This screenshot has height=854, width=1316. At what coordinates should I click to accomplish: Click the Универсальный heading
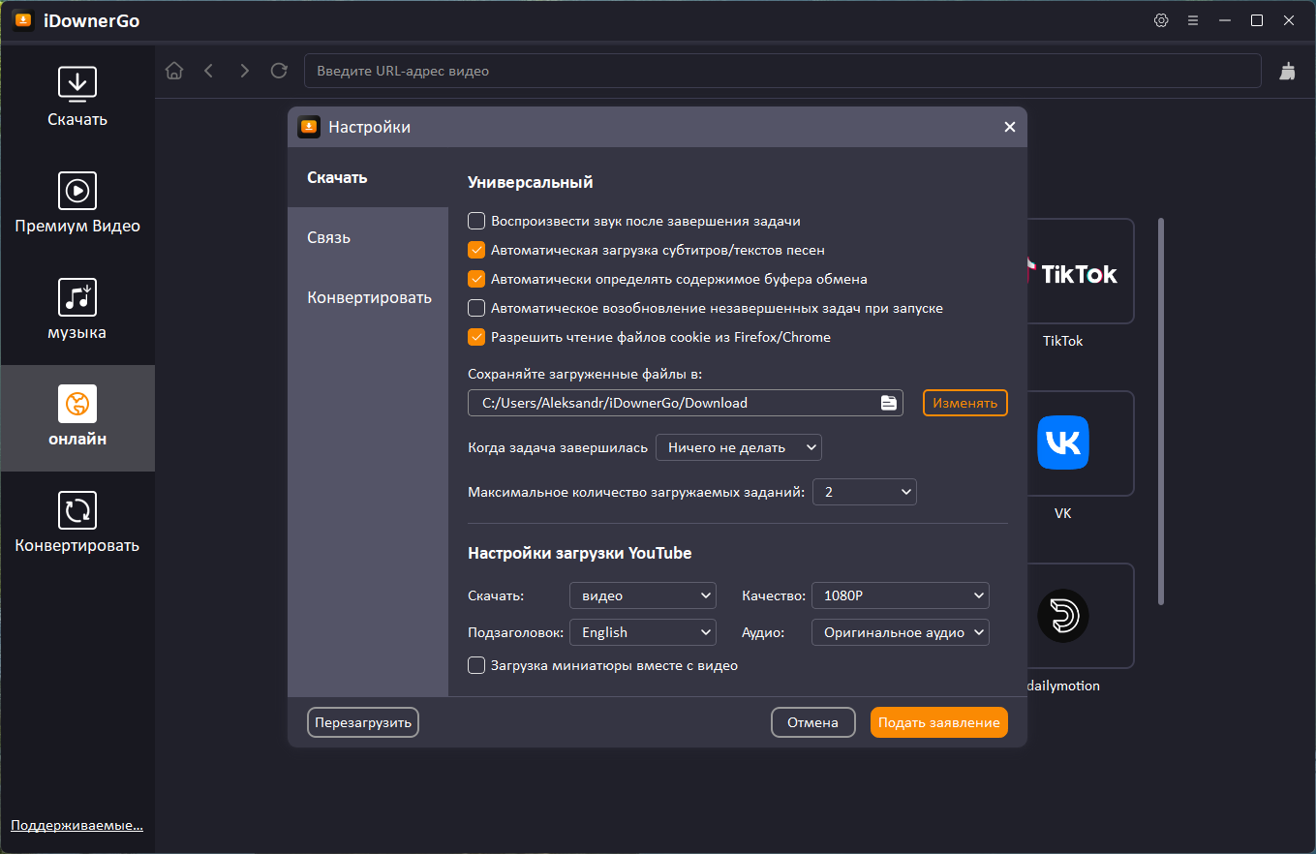(x=530, y=182)
